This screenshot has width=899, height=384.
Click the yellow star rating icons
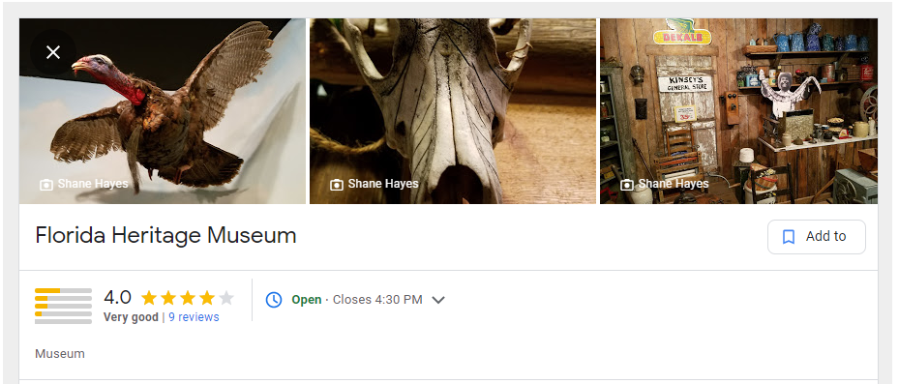(x=188, y=298)
